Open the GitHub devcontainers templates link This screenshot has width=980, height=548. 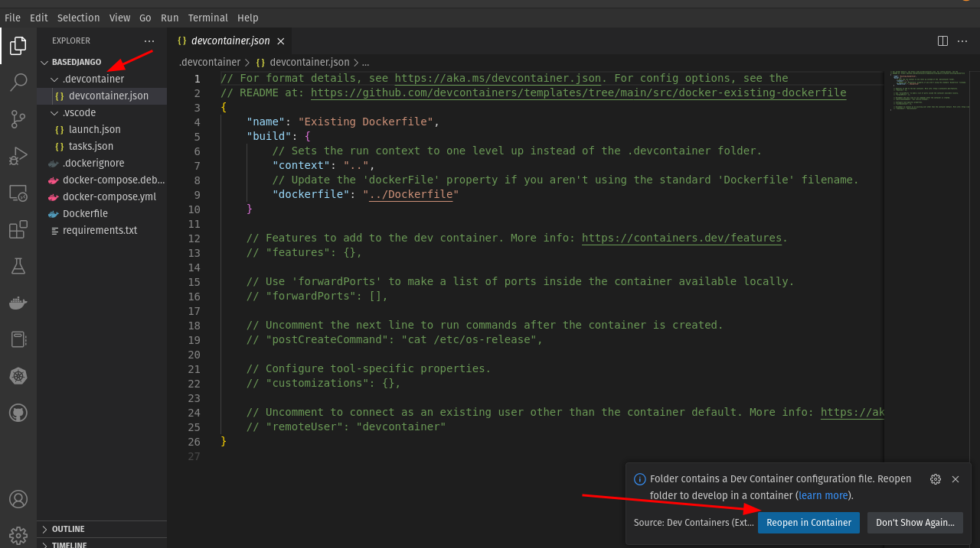pos(578,92)
